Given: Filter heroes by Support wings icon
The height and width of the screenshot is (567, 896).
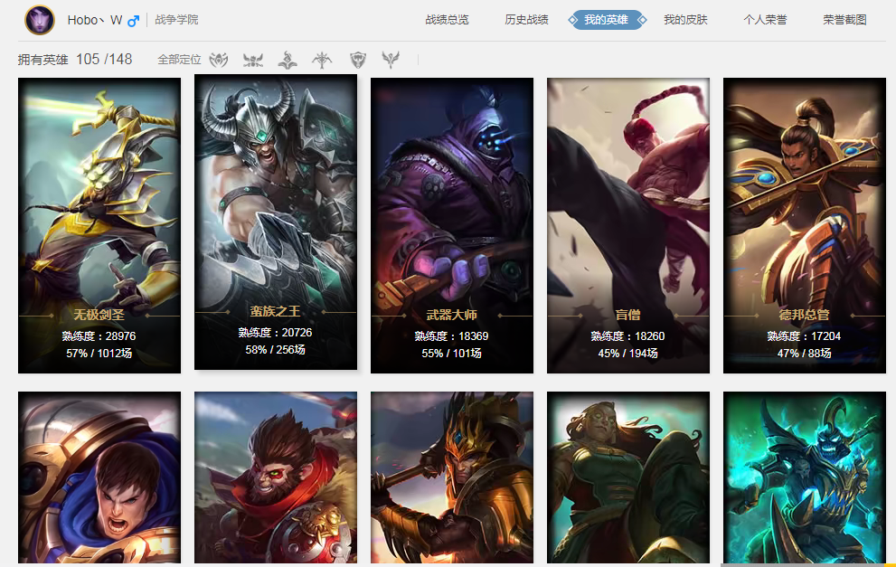Looking at the screenshot, I should click(x=391, y=60).
